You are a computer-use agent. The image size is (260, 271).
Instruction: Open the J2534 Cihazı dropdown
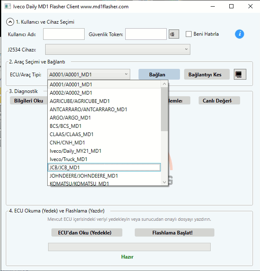click(118, 49)
